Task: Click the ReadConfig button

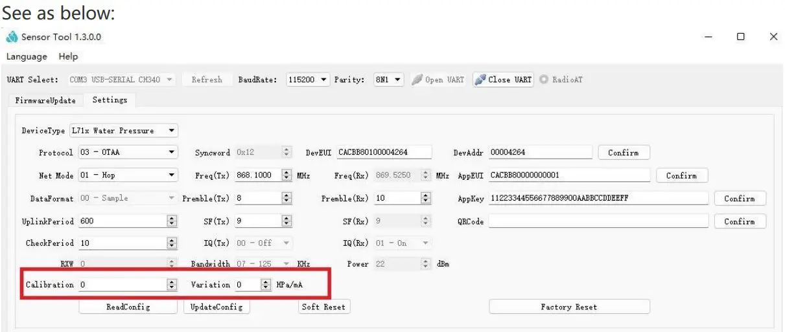Action: pos(128,307)
